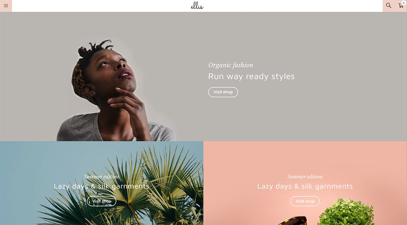Click Lazy days heading on the palm panel

point(101,186)
